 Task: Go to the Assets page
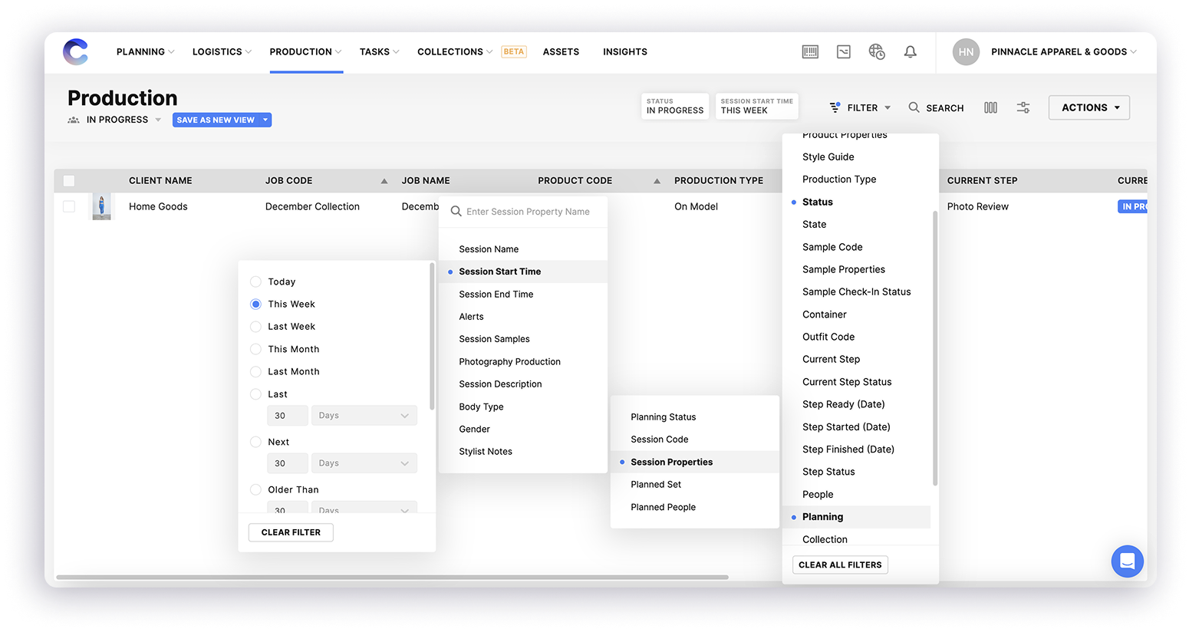coord(561,52)
